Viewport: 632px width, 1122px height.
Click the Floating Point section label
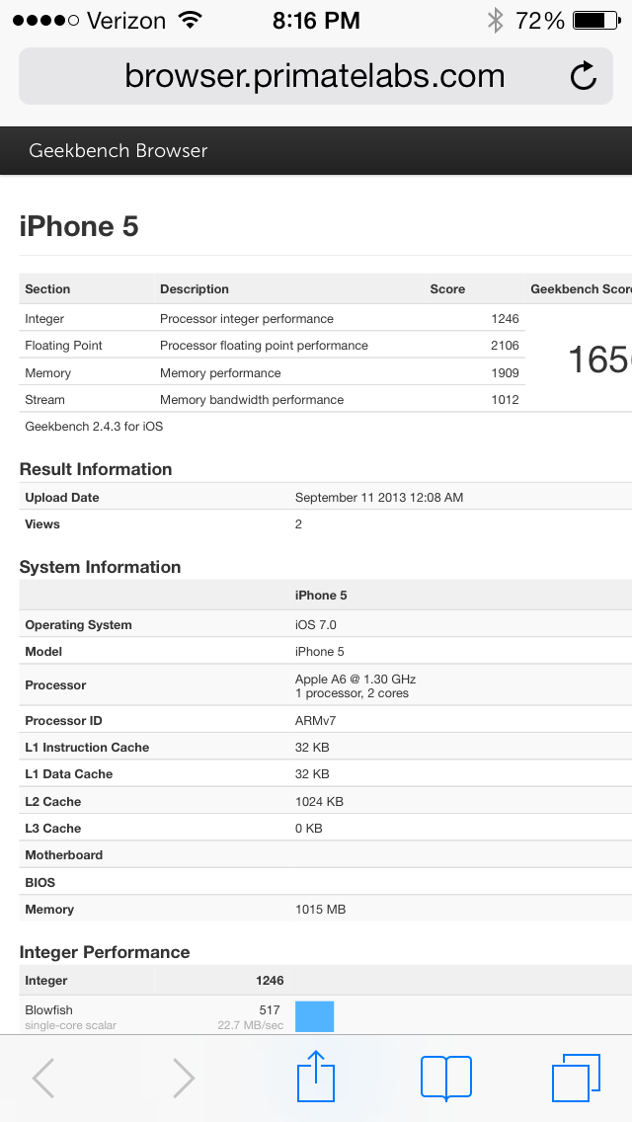pos(64,346)
